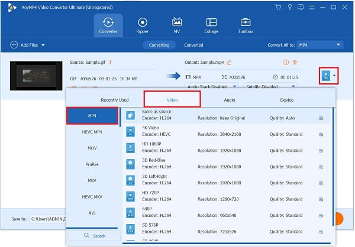Open the Collage module

coord(211,25)
